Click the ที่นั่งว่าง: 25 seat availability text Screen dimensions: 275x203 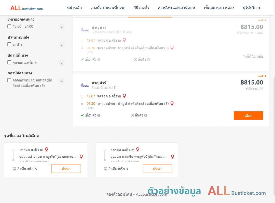pyautogui.click(x=254, y=89)
